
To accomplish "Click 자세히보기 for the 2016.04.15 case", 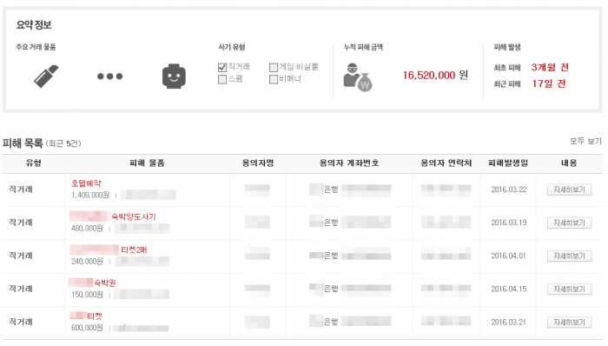I will (x=569, y=289).
